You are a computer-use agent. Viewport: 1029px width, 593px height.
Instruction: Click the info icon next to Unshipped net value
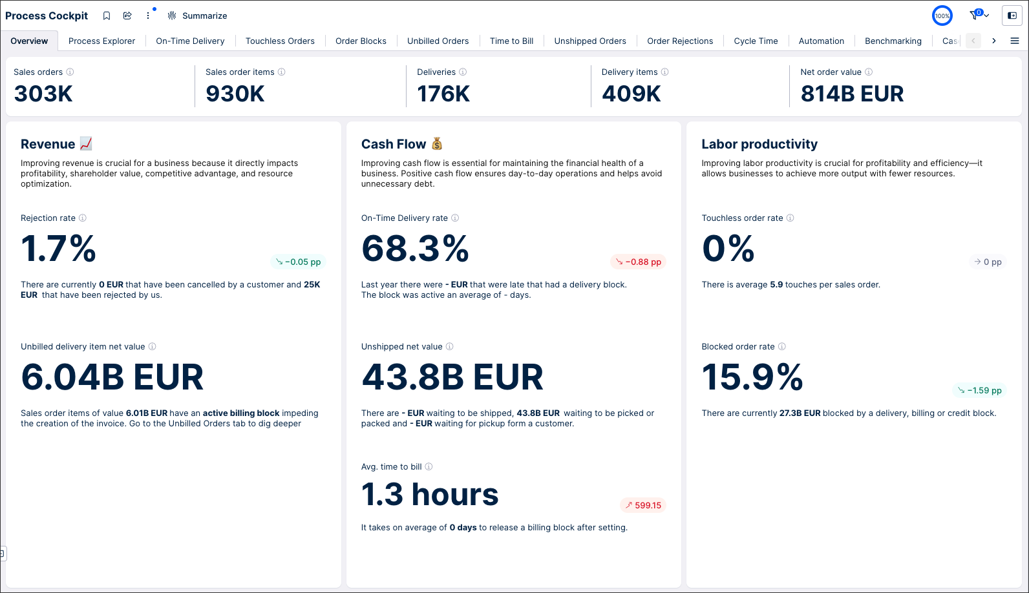pos(449,346)
